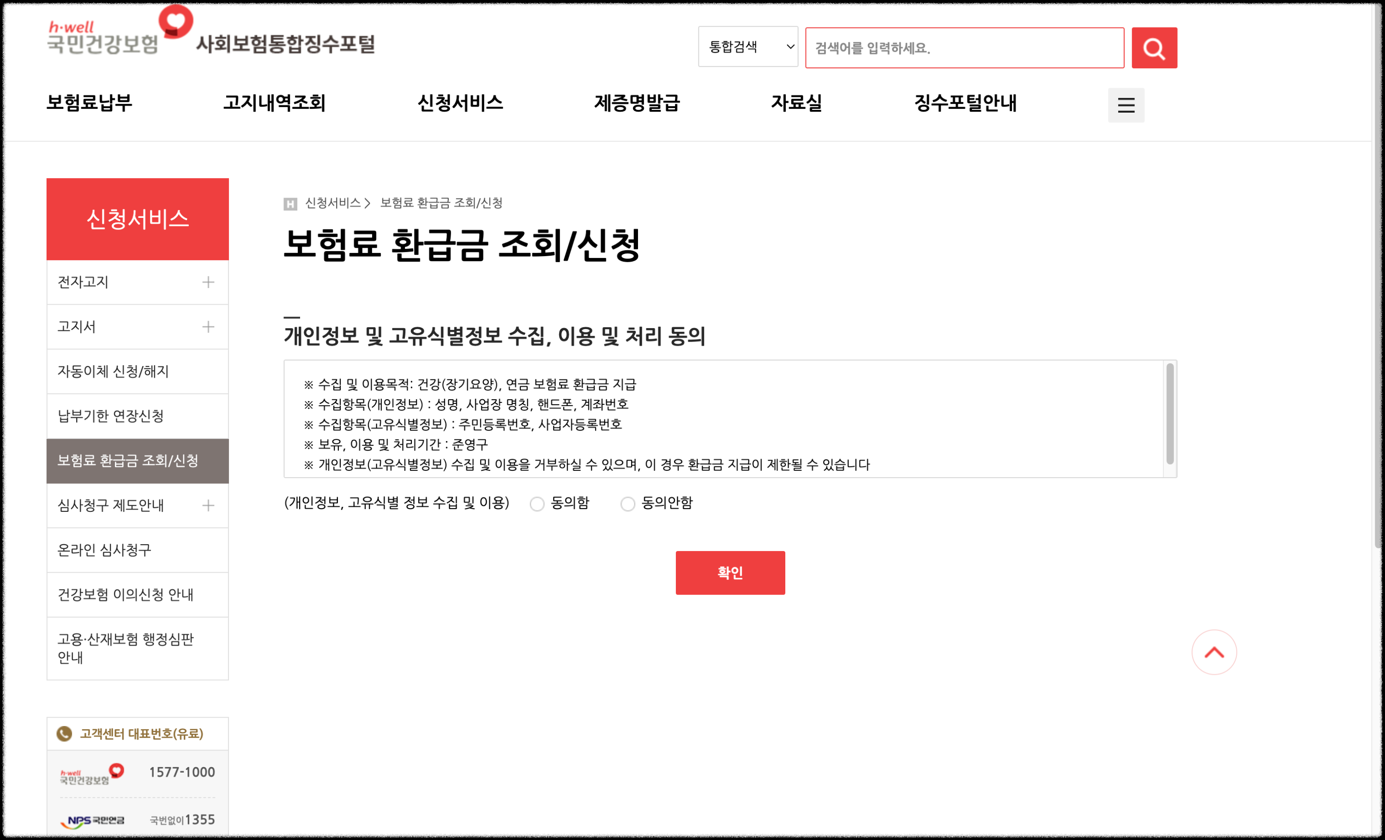
Task: Click the scroll-to-top arrow button
Action: pyautogui.click(x=1214, y=652)
